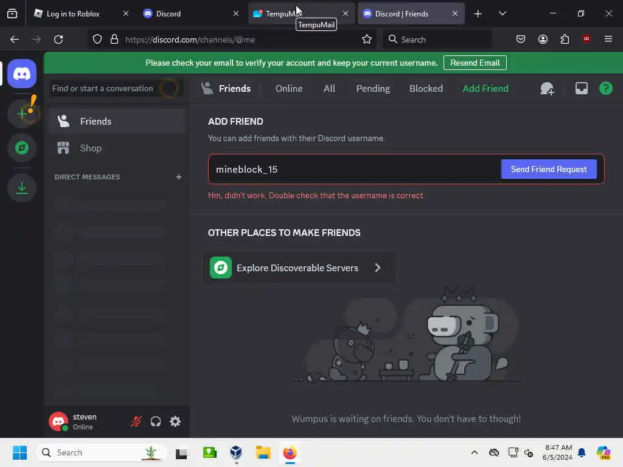Go back with the browser back arrow
The image size is (623, 467).
15,40
